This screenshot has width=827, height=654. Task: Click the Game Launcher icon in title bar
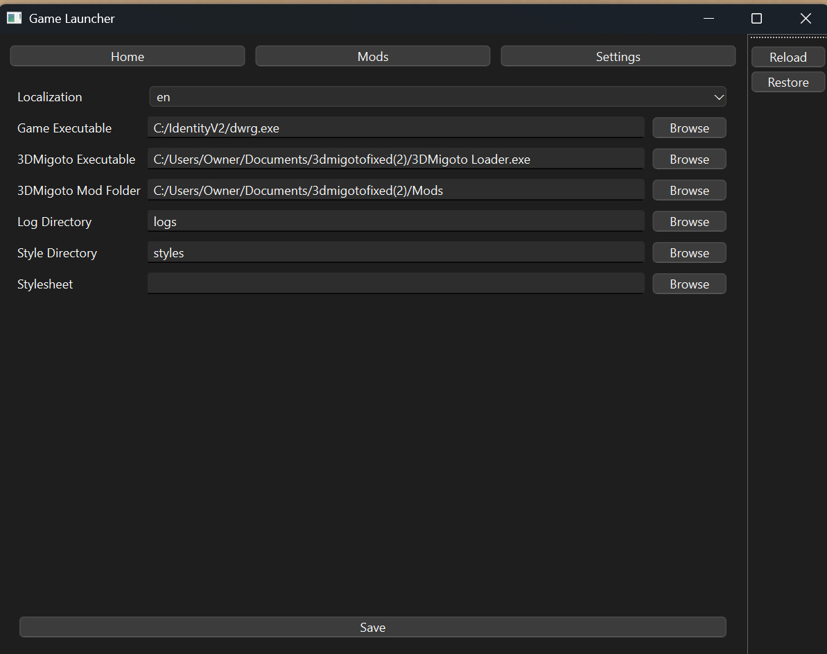(x=14, y=17)
